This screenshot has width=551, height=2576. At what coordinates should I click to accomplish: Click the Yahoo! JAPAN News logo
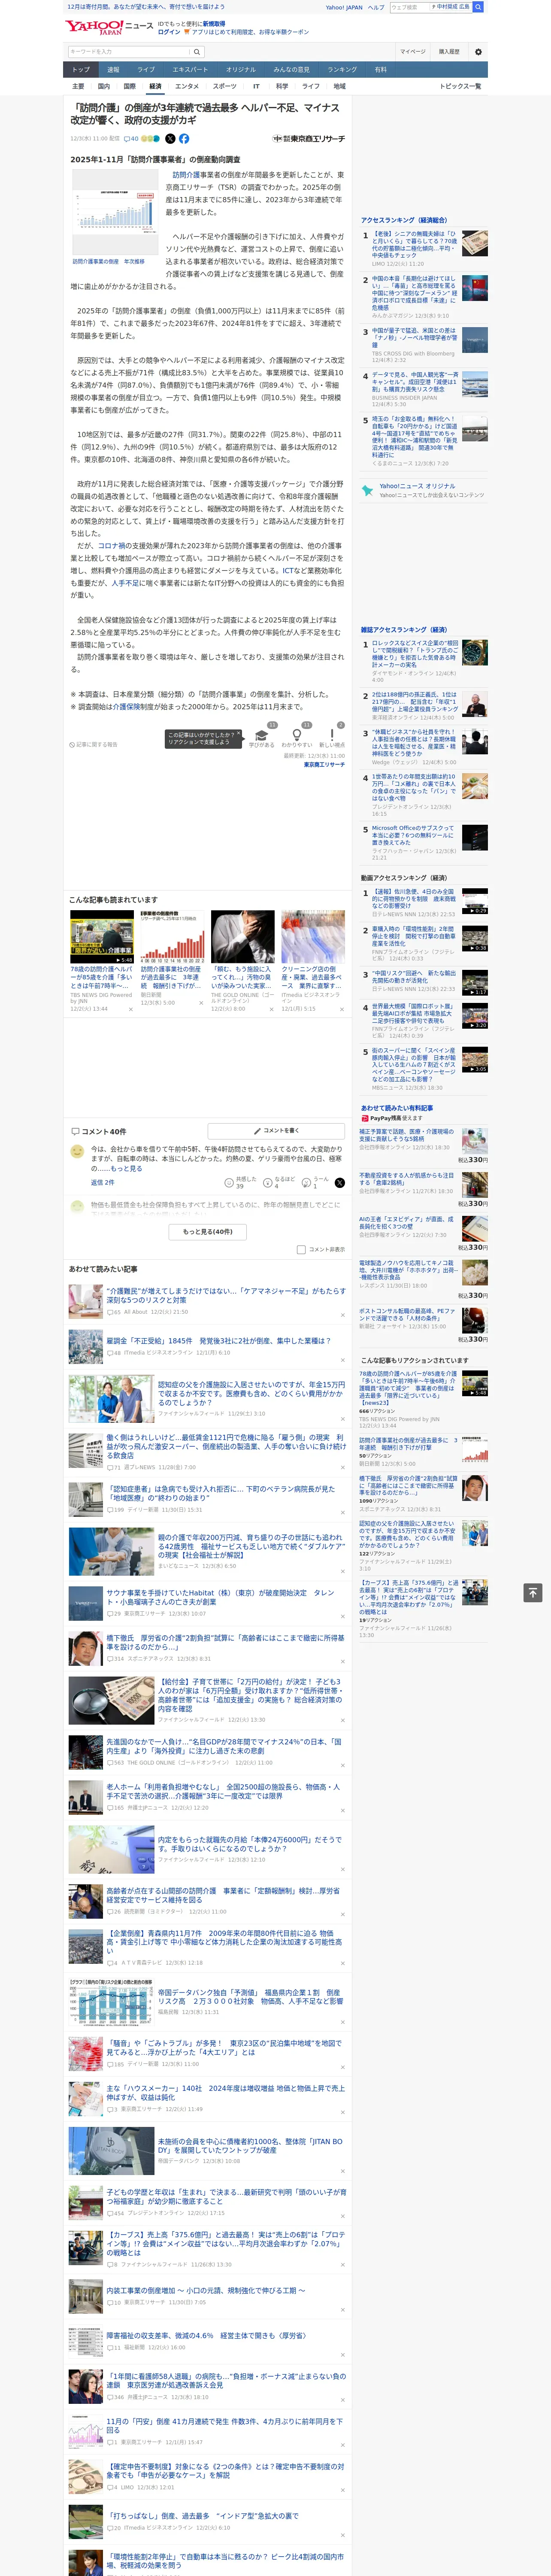tap(109, 27)
